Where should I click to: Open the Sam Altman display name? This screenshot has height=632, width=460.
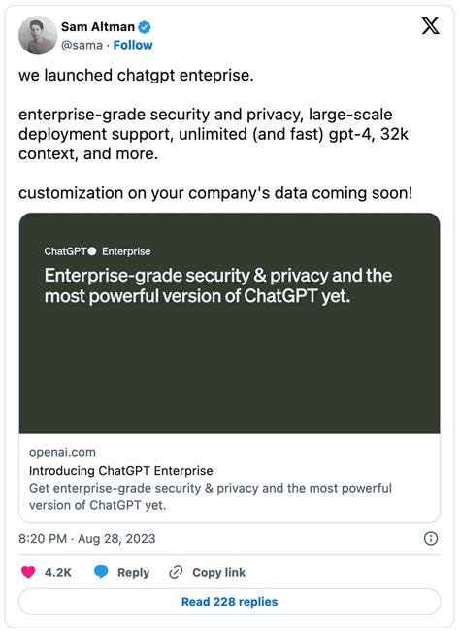click(x=98, y=27)
